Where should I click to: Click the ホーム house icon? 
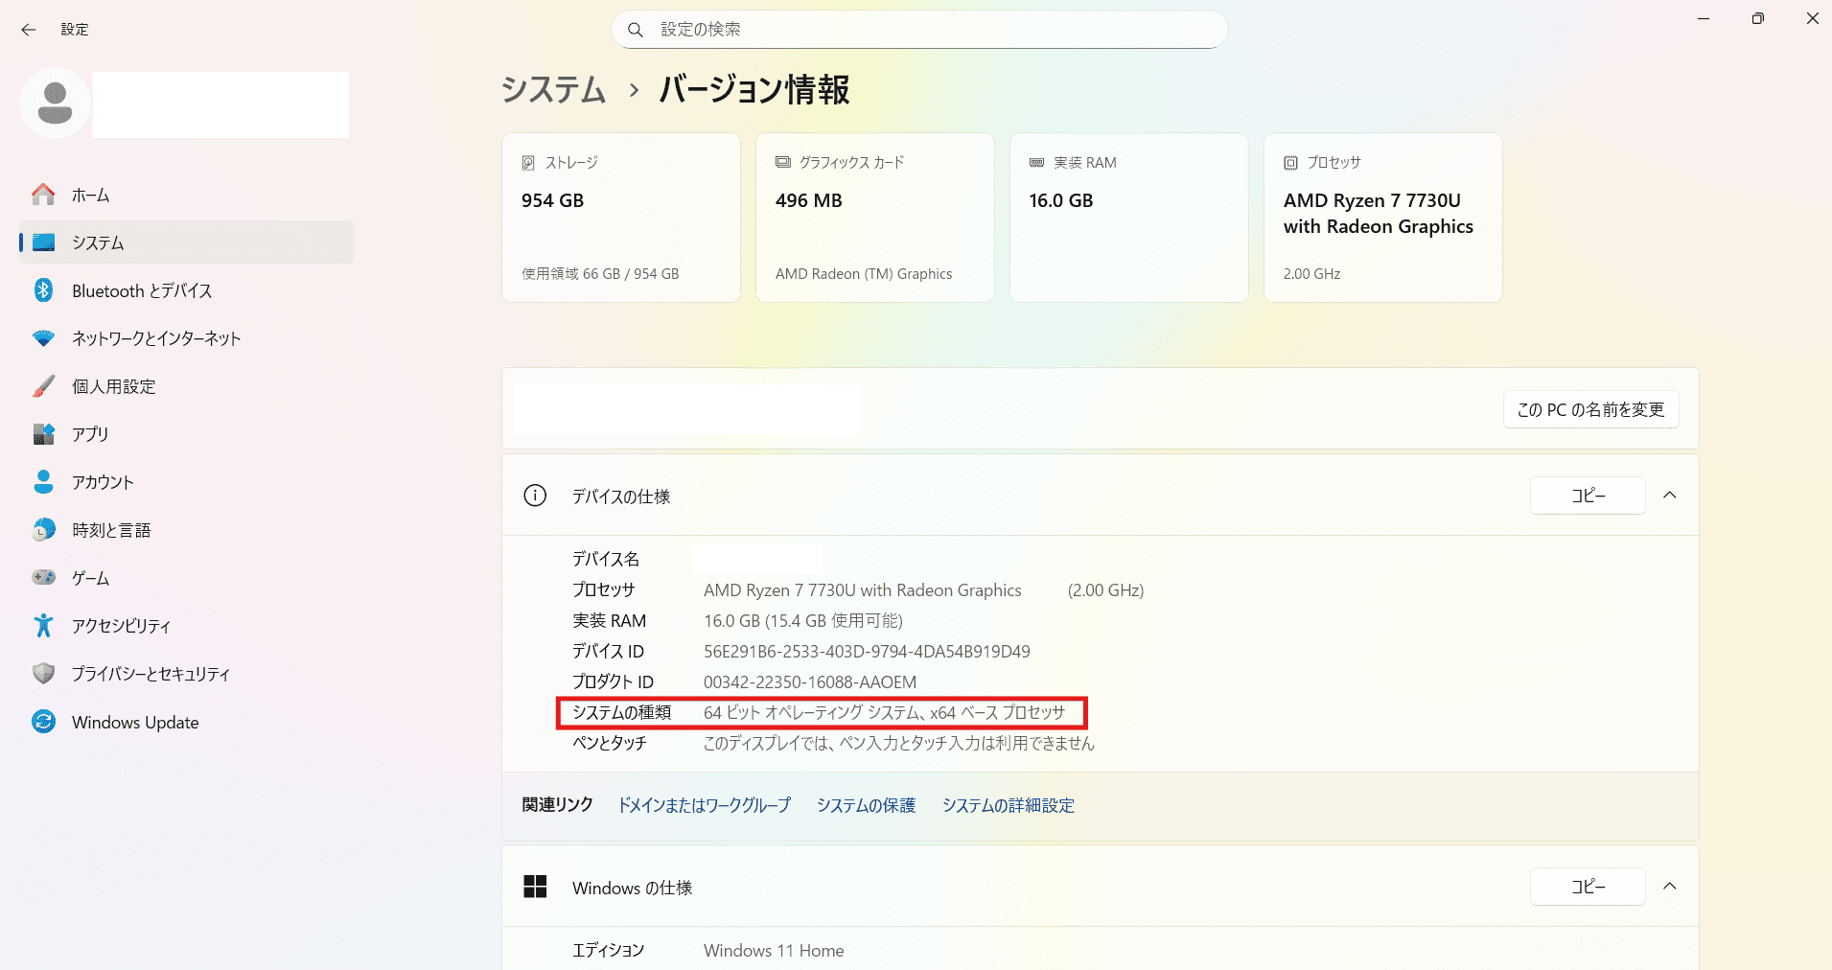43,195
